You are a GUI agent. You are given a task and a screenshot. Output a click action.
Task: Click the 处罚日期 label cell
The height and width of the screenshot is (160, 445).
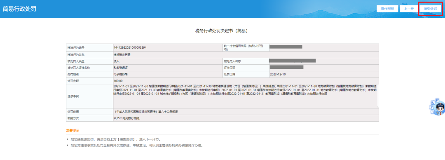pos(246,75)
